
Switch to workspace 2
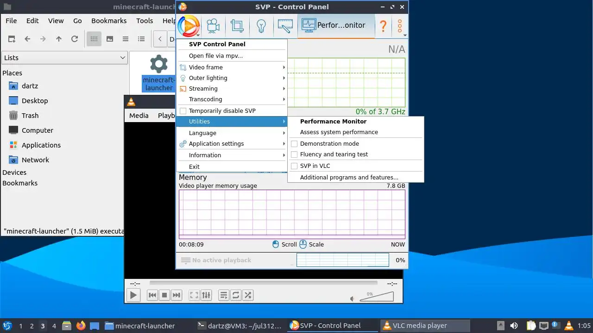tap(32, 326)
